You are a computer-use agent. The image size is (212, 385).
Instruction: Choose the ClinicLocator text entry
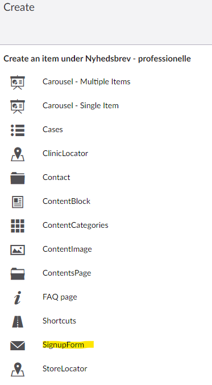pos(65,153)
